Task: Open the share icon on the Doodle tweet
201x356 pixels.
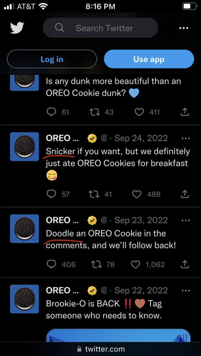Action: point(185,264)
